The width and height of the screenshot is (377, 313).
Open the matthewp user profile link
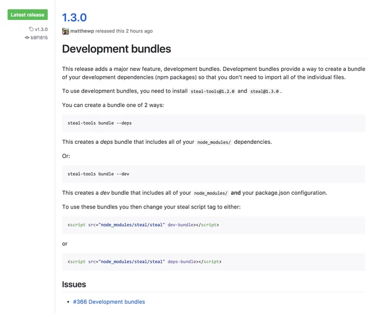[x=82, y=31]
